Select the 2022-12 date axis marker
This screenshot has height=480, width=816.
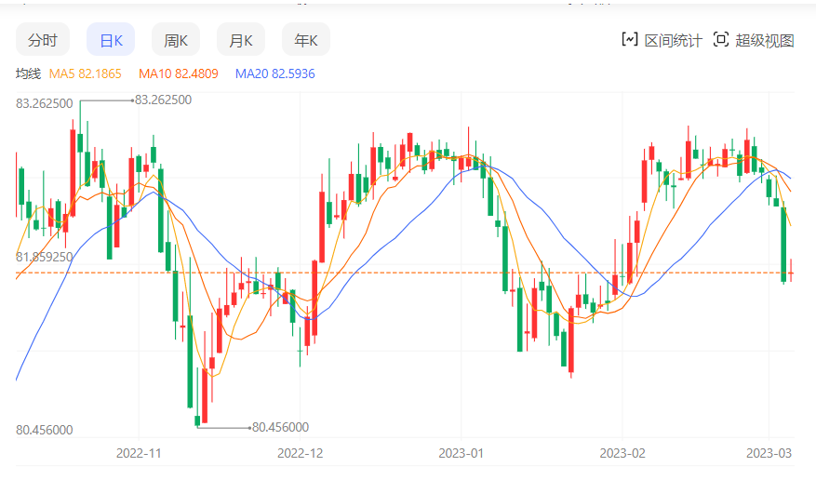click(x=301, y=453)
